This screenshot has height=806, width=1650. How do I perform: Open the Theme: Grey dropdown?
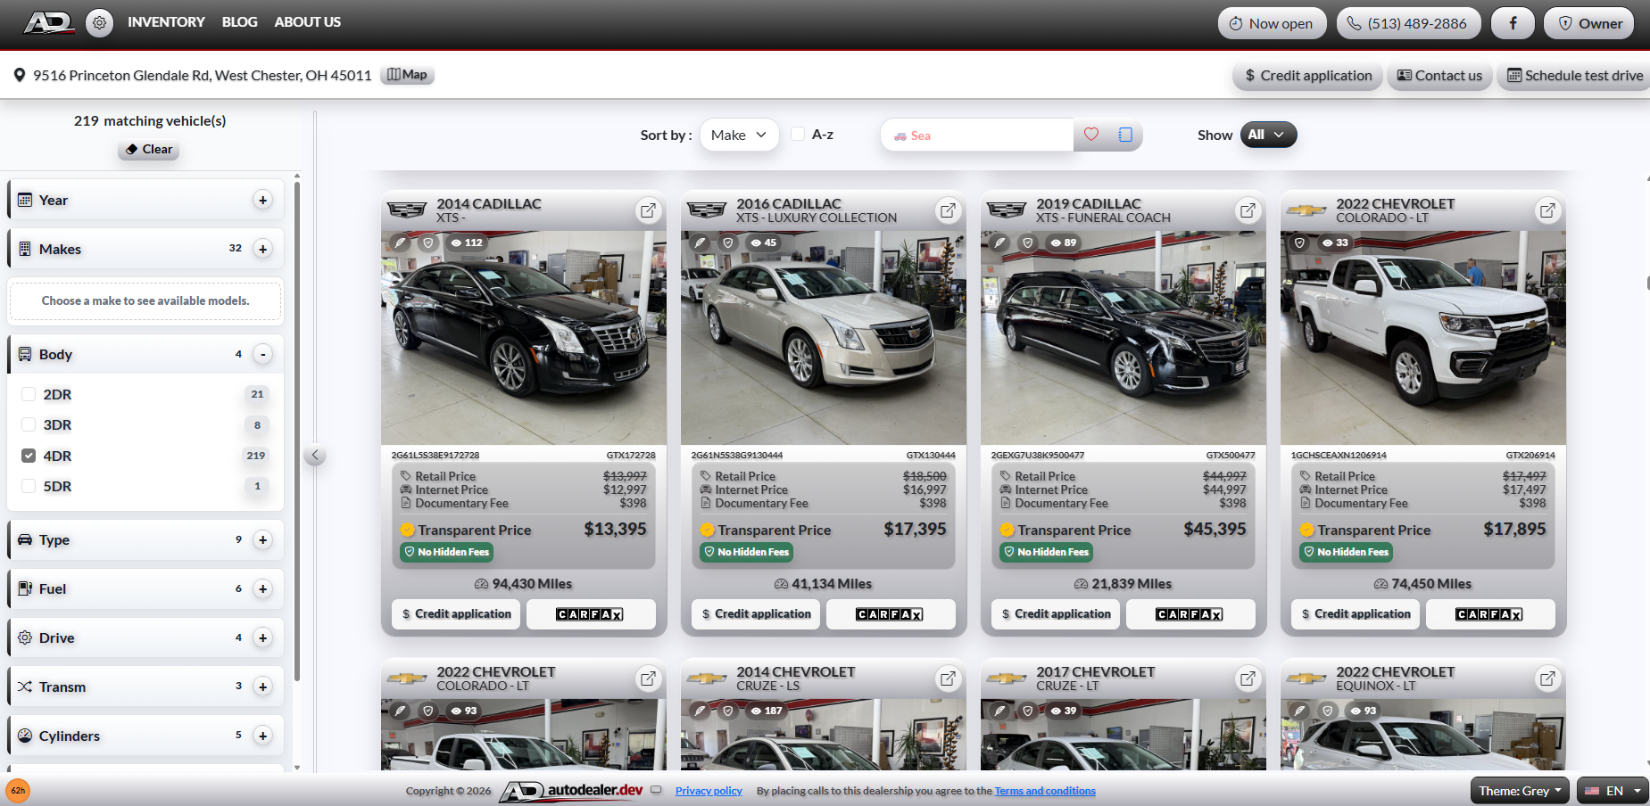click(1520, 791)
